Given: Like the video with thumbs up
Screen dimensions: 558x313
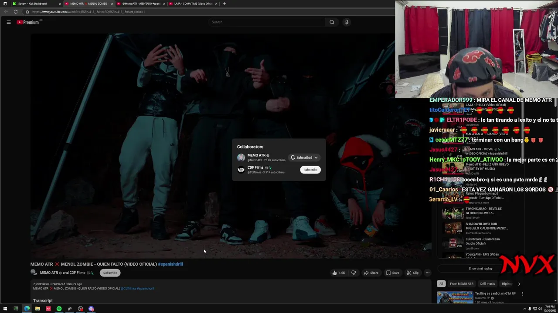Looking at the screenshot, I should coord(339,273).
